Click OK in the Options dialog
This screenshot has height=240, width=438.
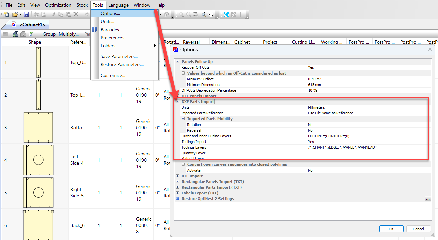[x=391, y=229]
